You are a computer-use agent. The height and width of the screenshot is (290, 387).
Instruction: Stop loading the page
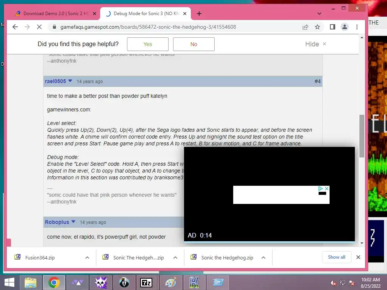click(x=39, y=27)
